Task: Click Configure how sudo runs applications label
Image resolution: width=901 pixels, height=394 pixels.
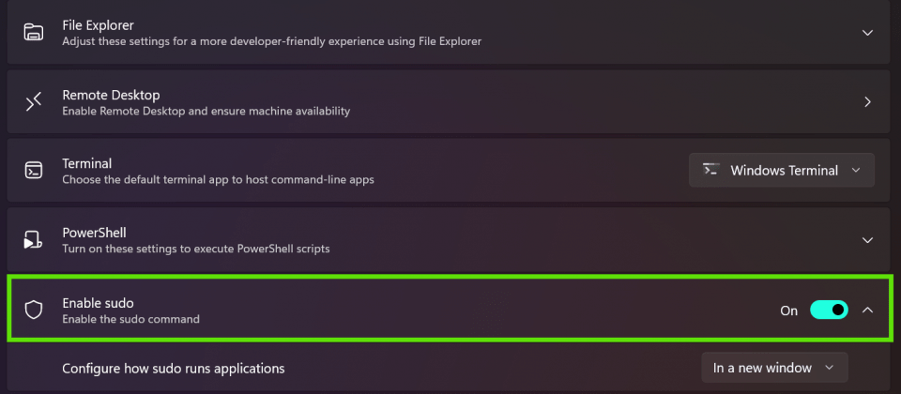Action: click(x=174, y=368)
